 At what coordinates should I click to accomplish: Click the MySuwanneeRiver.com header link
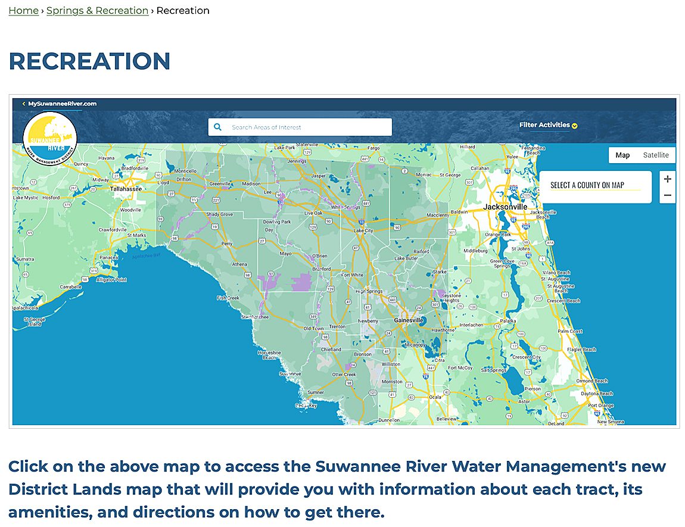click(x=62, y=104)
